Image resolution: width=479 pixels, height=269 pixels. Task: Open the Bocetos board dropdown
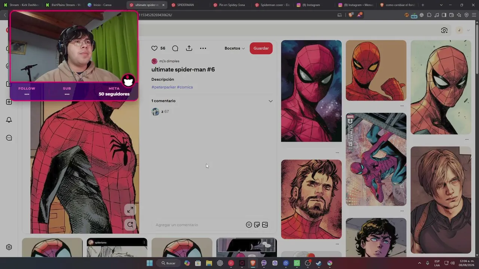(235, 48)
